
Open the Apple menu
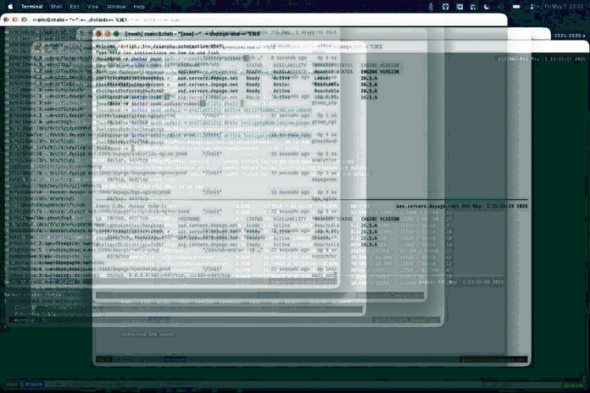(x=10, y=7)
